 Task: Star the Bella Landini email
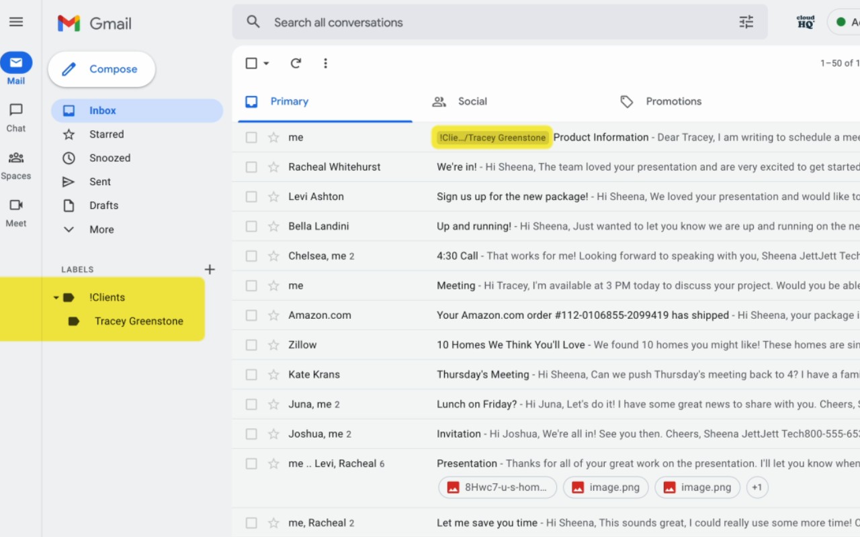[273, 226]
